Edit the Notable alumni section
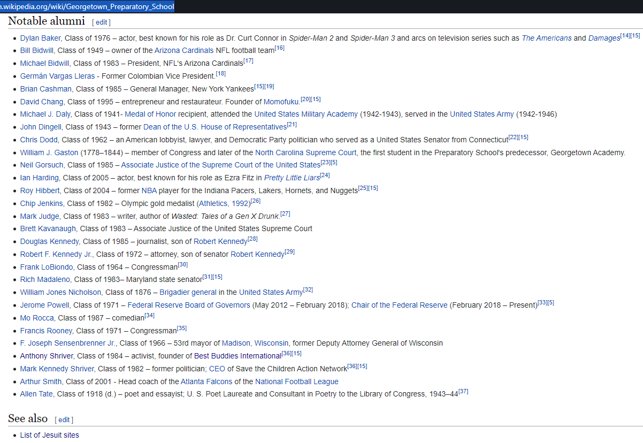The image size is (643, 443). [x=101, y=22]
